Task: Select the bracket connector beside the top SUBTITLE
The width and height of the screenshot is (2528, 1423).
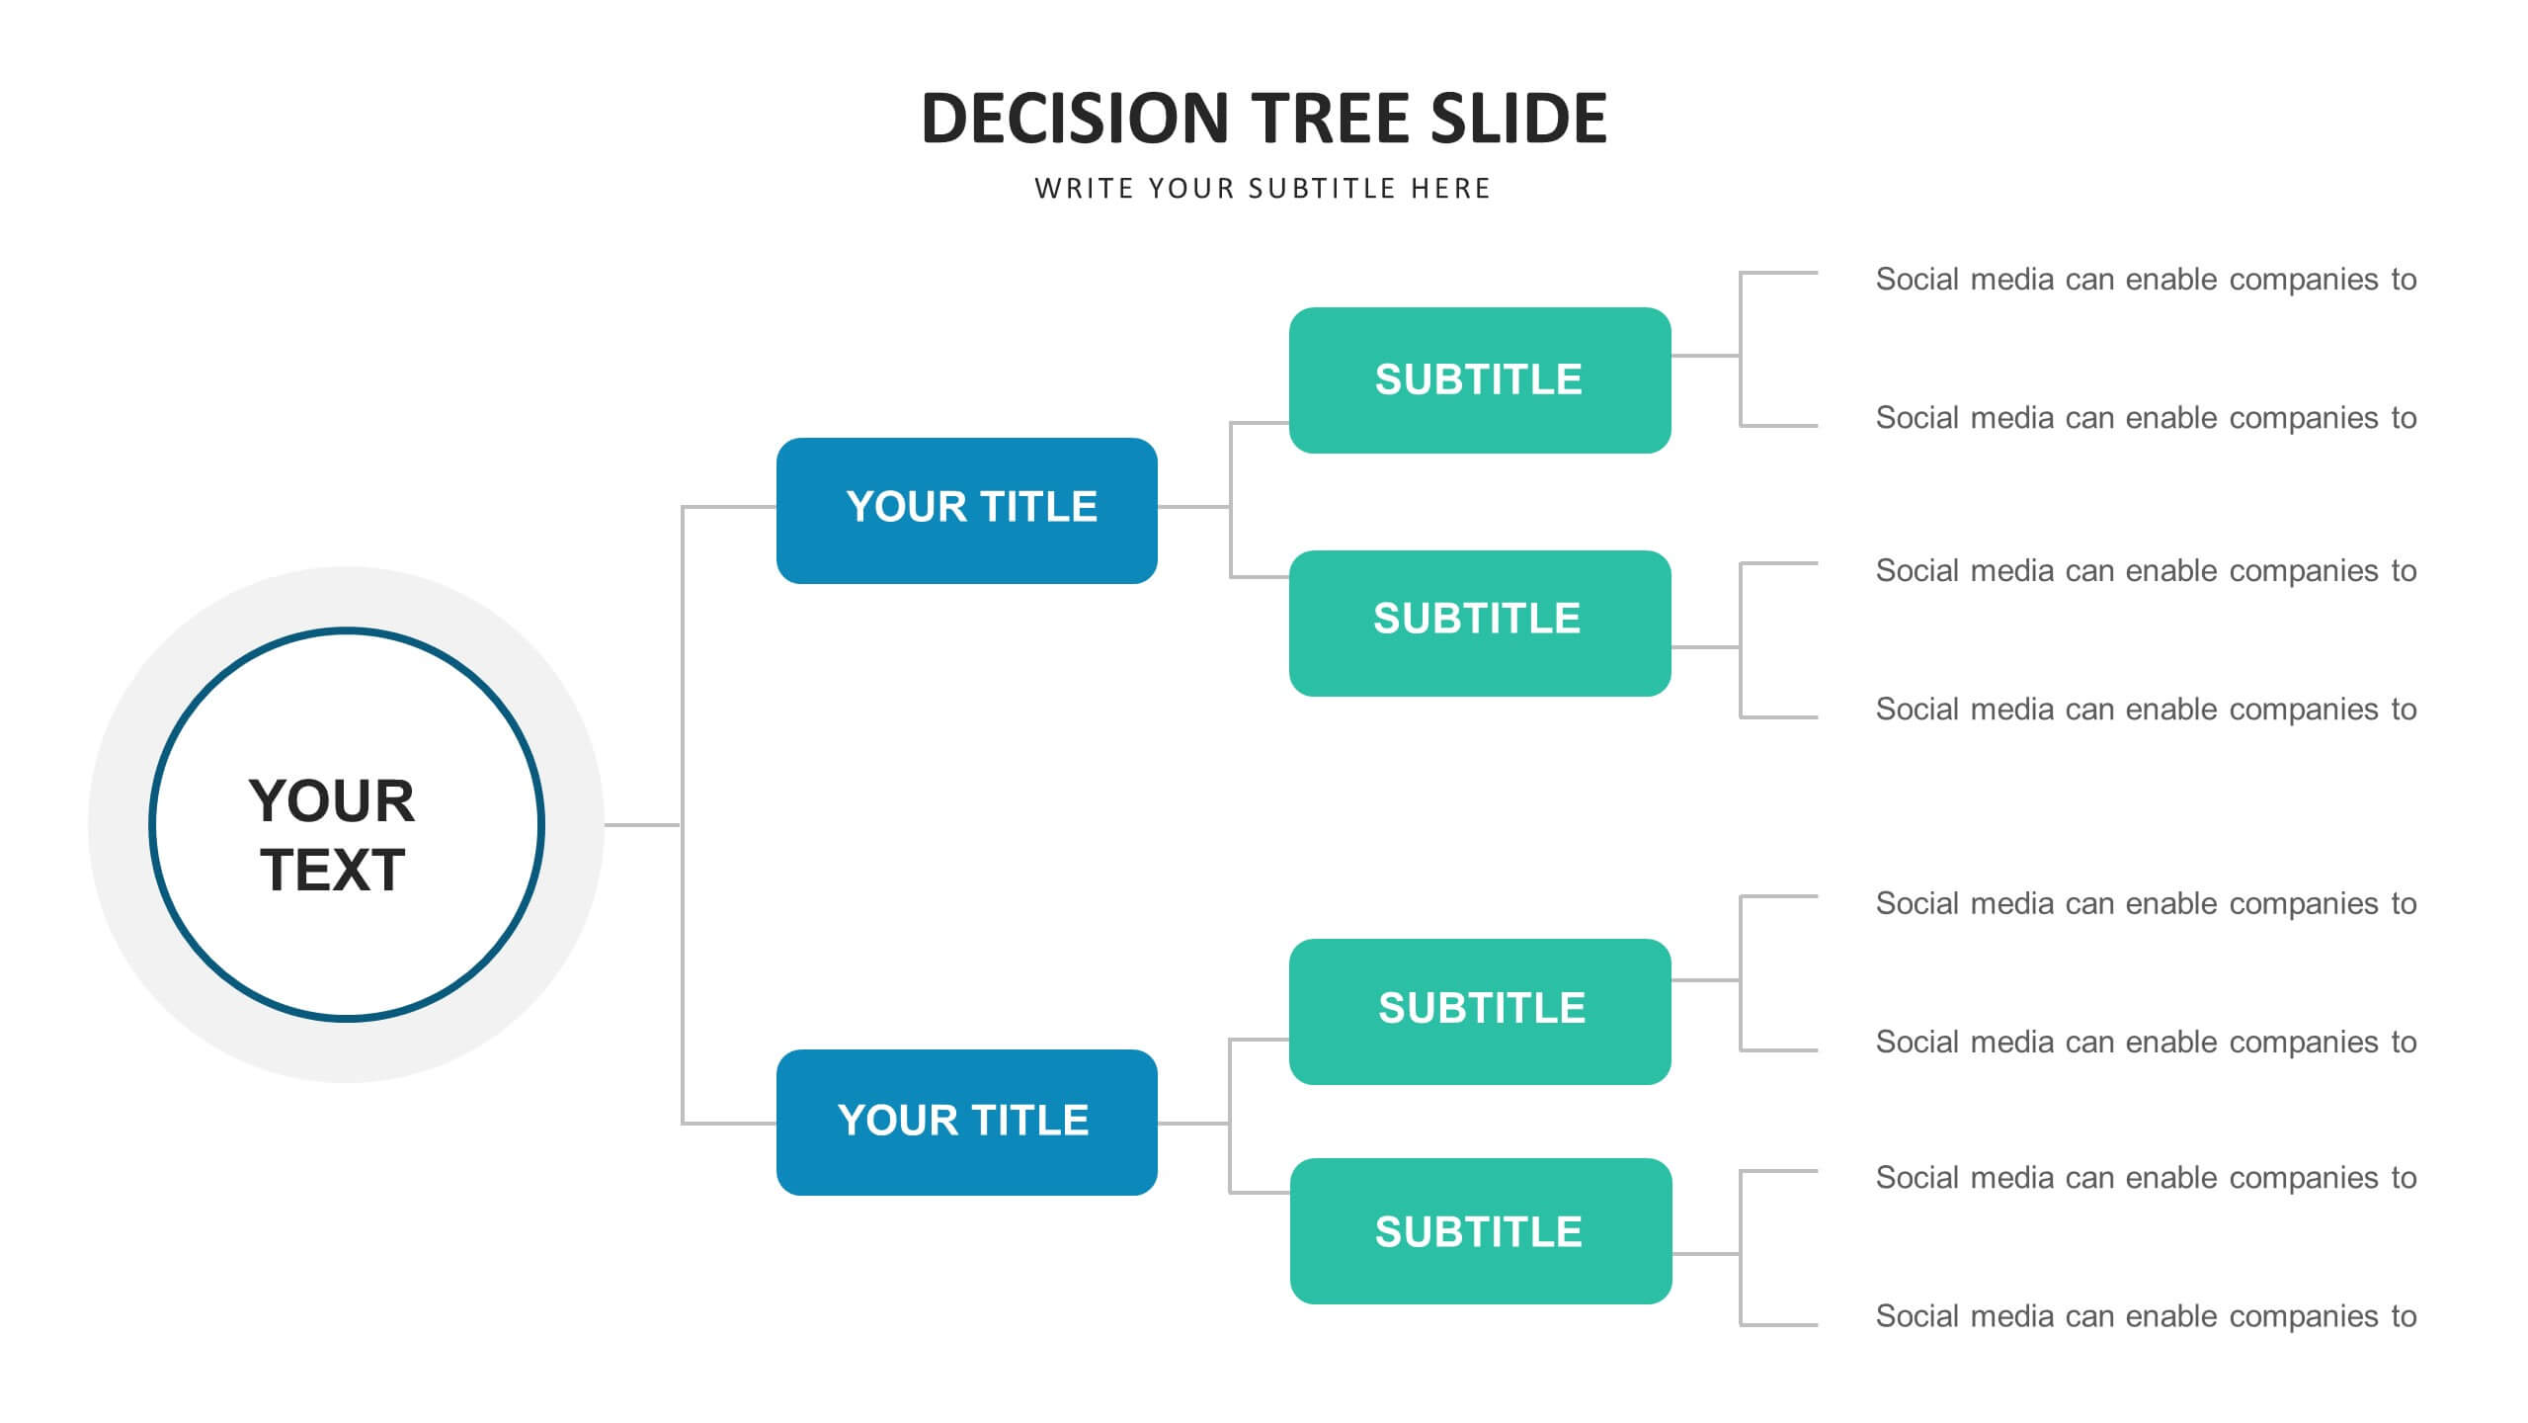Action: click(x=1742, y=349)
